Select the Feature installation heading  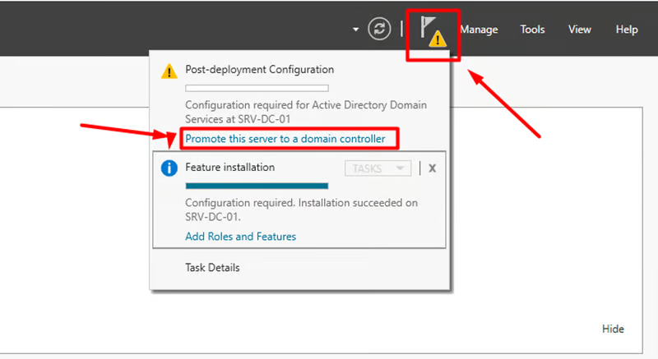coord(229,167)
